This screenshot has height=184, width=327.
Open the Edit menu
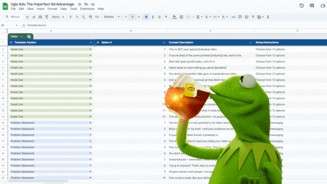point(21,9)
